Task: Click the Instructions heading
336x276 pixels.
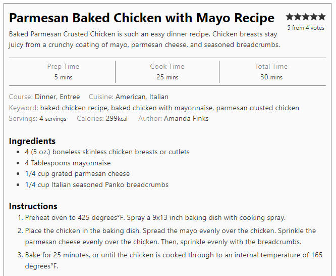Action: [x=33, y=206]
